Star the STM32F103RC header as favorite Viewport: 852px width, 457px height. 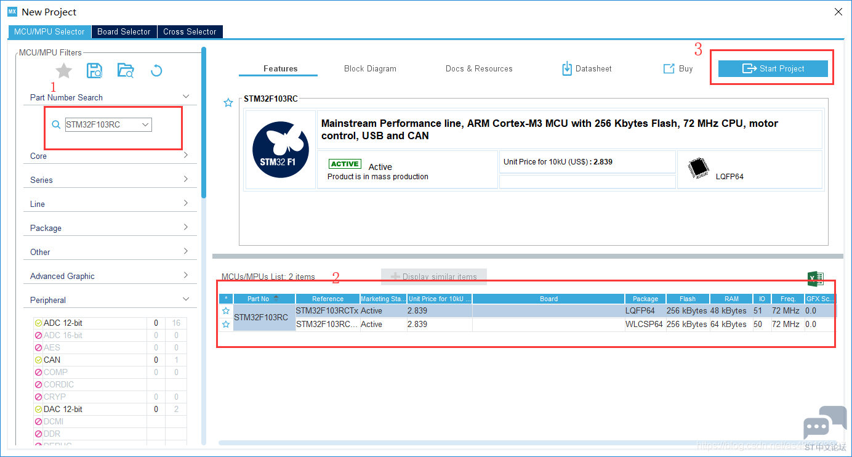[228, 103]
